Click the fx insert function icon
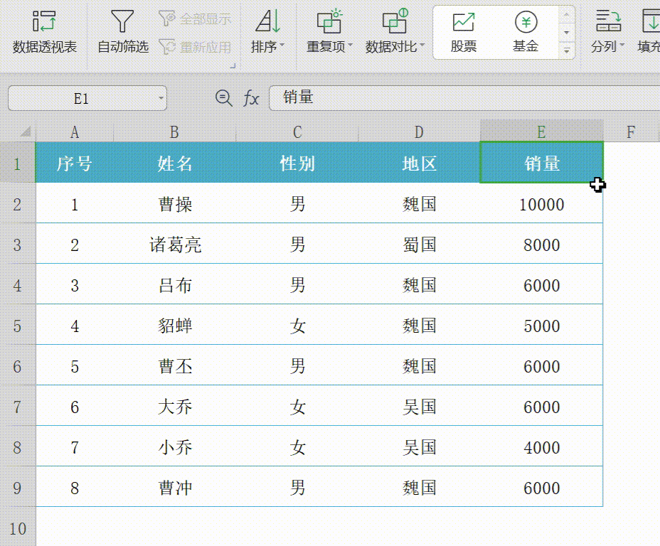This screenshot has width=660, height=546. (x=250, y=98)
